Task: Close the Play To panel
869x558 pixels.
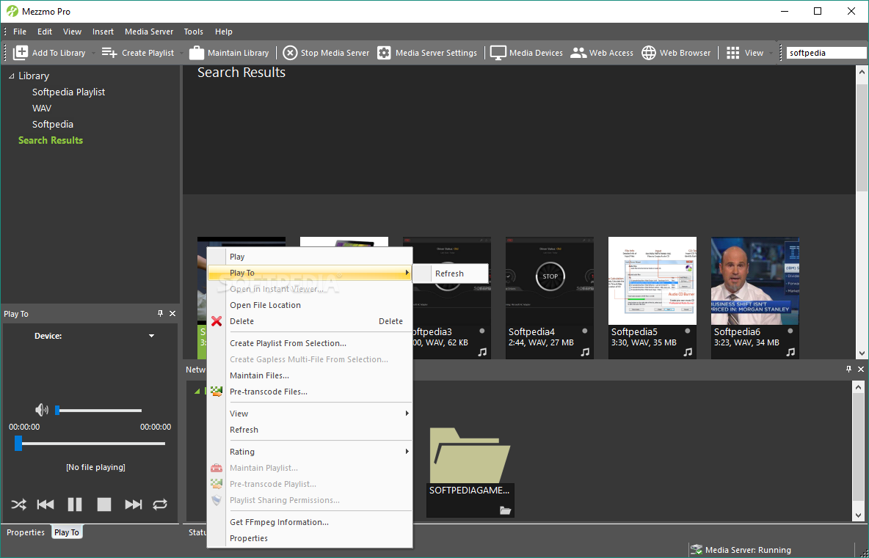Action: 172,313
